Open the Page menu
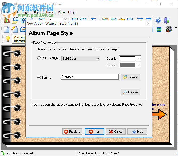 pyautogui.click(x=25, y=12)
